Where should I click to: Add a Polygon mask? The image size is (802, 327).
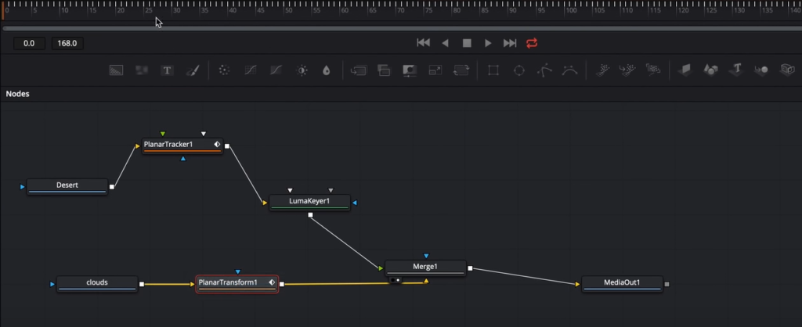[545, 70]
